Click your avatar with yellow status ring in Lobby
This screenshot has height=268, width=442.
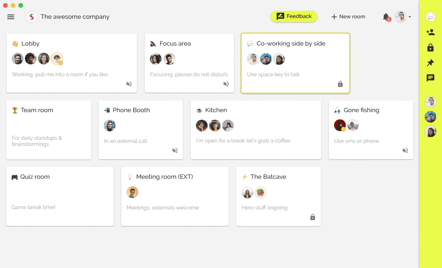coord(57,58)
